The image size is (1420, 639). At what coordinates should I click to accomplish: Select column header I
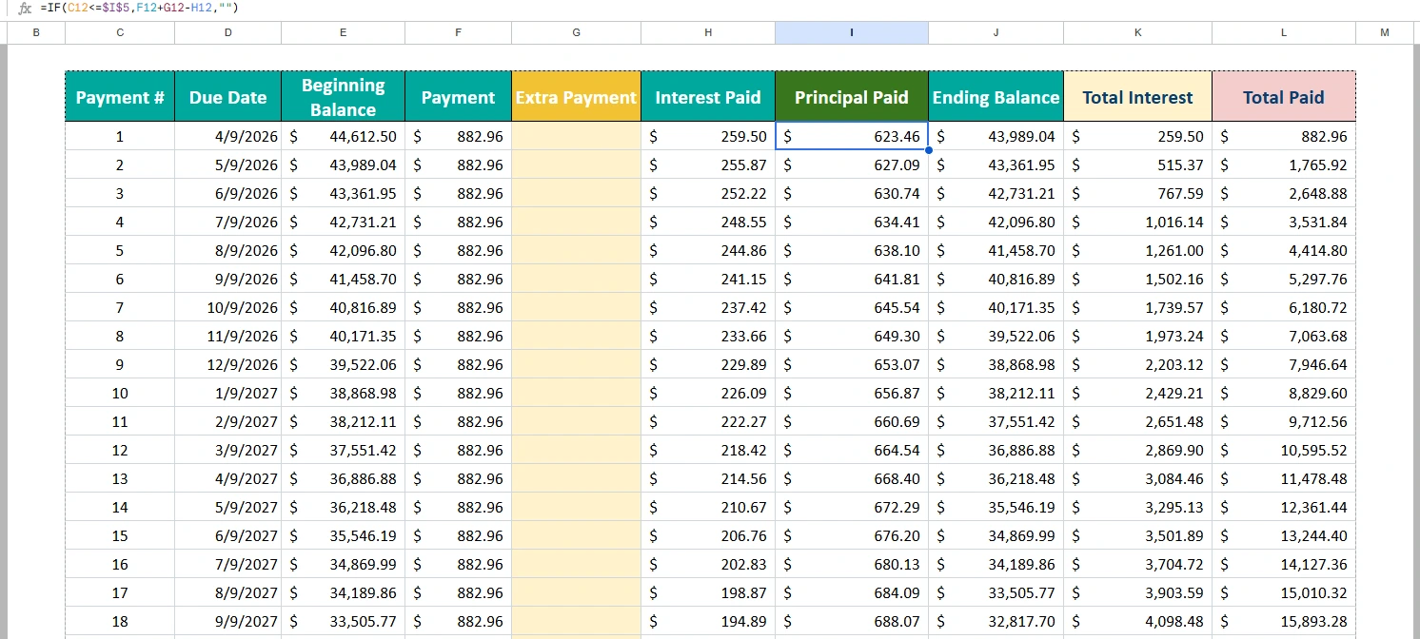851,32
